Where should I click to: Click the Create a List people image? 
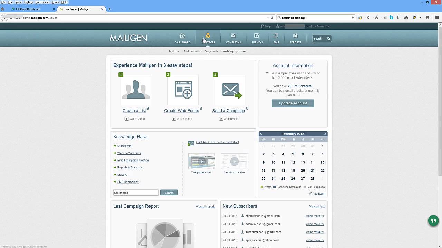click(136, 90)
